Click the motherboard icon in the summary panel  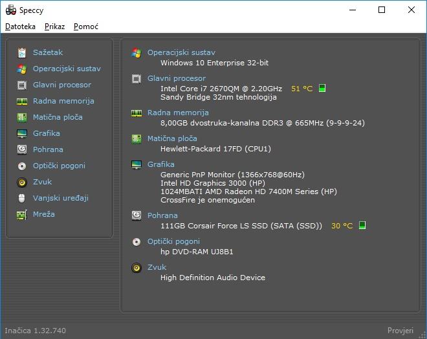[137, 139]
